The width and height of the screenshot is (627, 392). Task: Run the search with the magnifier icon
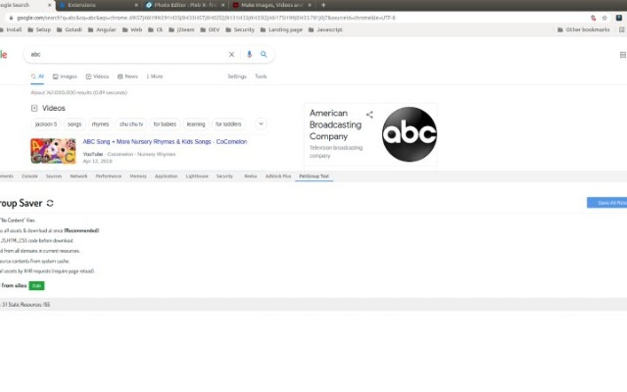pyautogui.click(x=264, y=54)
